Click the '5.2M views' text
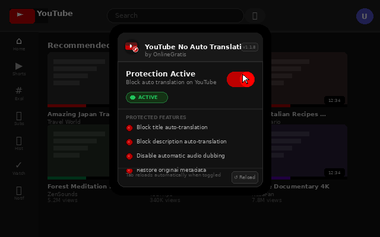Screen dimensions: 380x237 tap(62, 200)
